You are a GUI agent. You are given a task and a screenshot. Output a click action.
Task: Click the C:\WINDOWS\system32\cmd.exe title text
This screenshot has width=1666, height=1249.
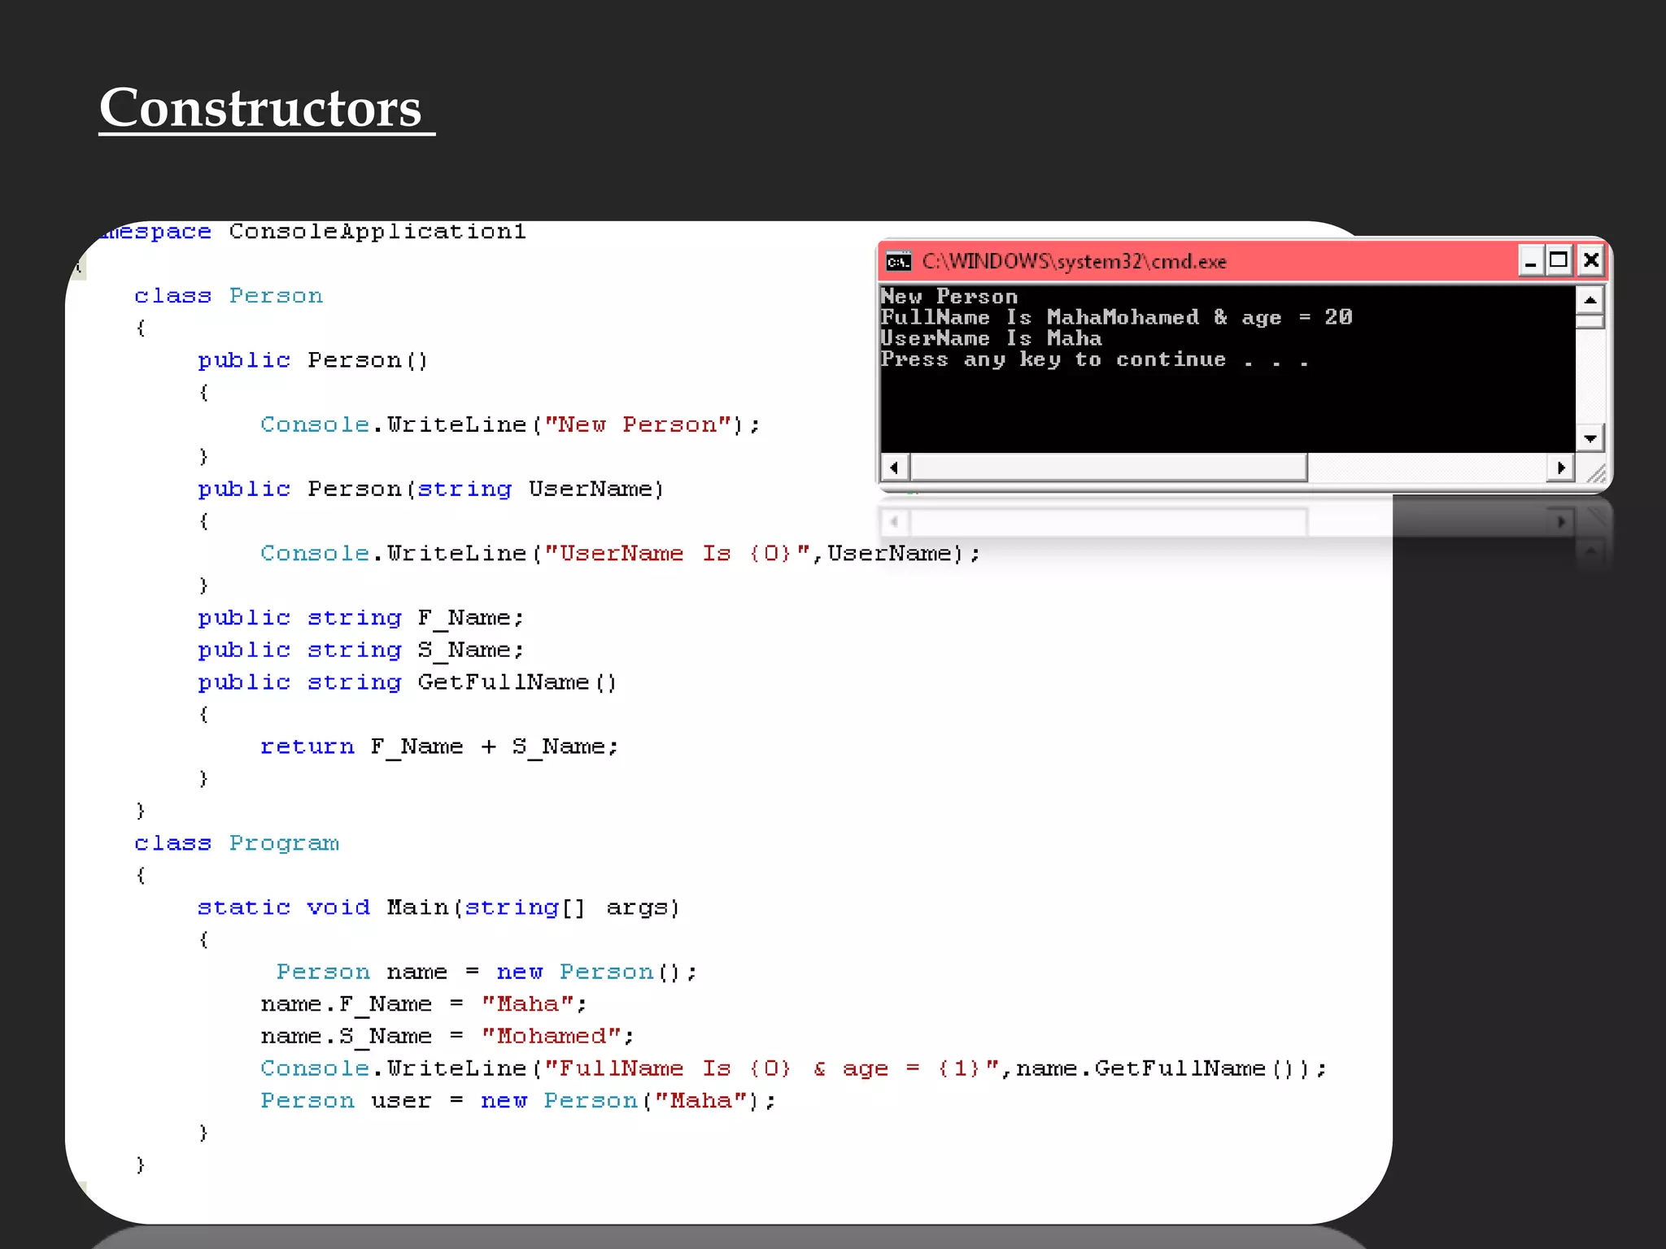click(x=1074, y=261)
